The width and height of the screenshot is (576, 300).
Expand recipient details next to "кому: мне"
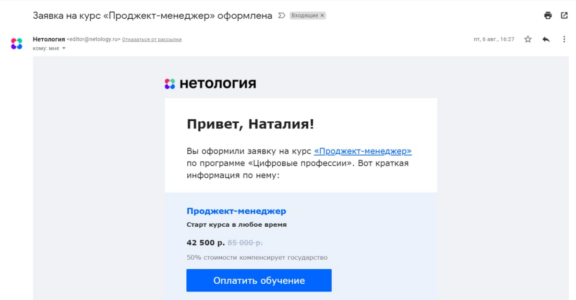point(64,48)
